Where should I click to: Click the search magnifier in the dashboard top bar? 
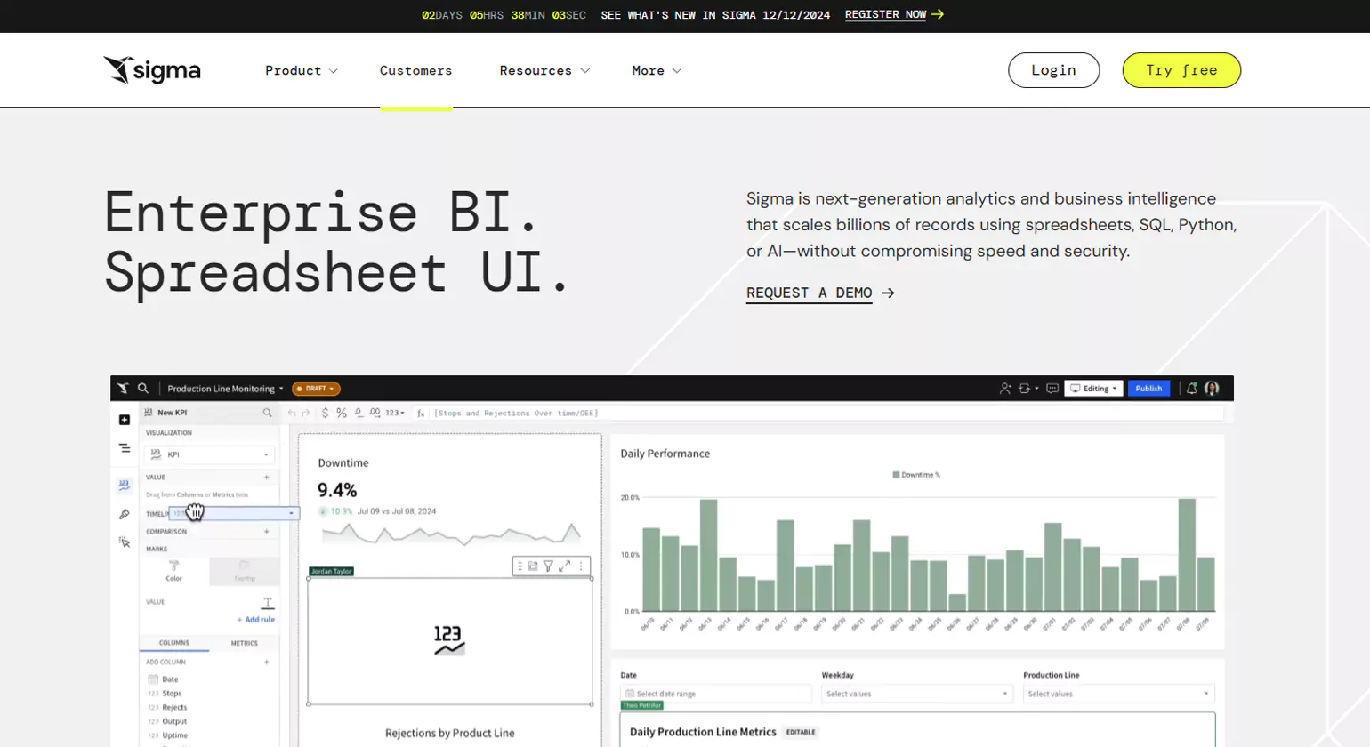(143, 389)
